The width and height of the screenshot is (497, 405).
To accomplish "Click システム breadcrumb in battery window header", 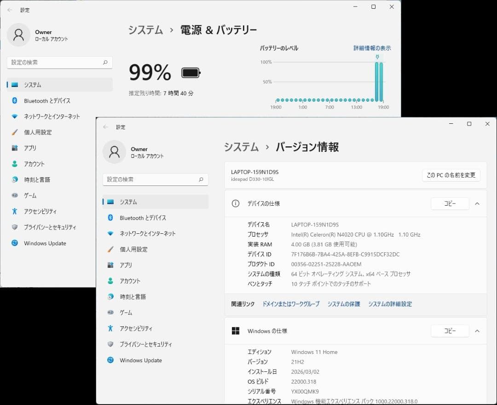I will [145, 30].
